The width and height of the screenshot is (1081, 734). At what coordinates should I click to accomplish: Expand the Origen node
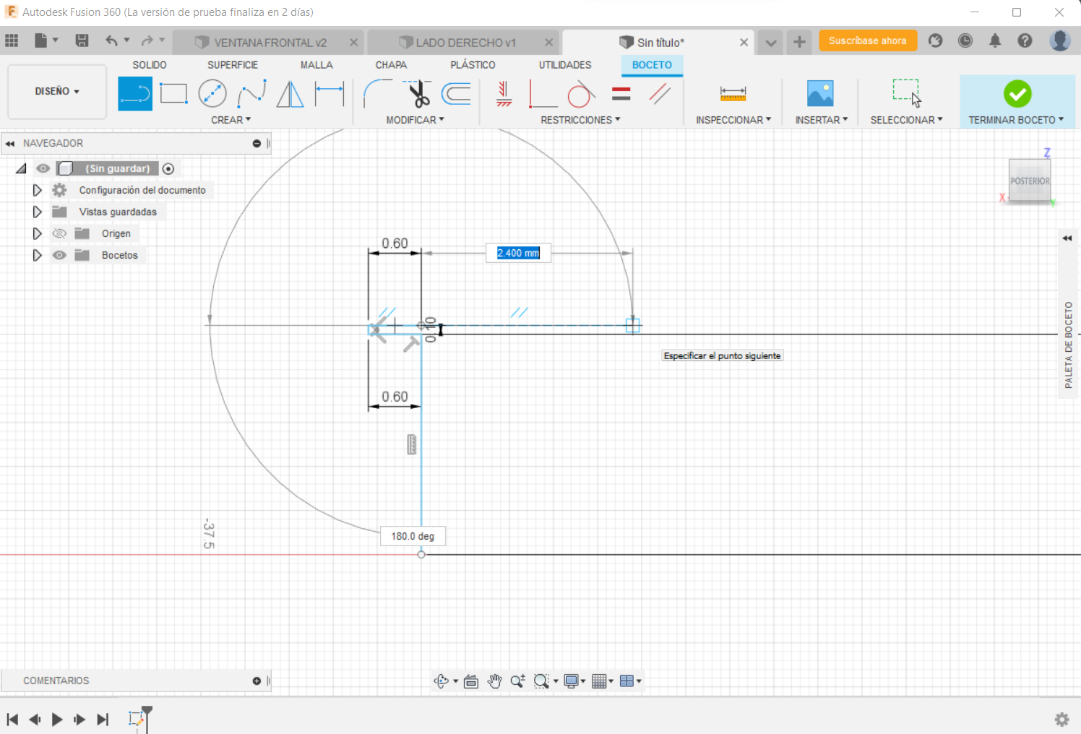pyautogui.click(x=37, y=233)
